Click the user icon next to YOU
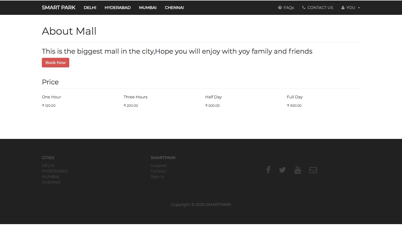Screen dimensions: 402x230 [x=343, y=8]
